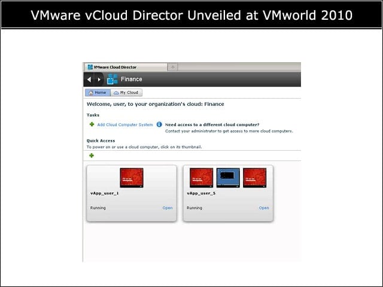Image resolution: width=383 pixels, height=287 pixels.
Task: Switch to the My Cloud tab
Action: pyautogui.click(x=126, y=93)
